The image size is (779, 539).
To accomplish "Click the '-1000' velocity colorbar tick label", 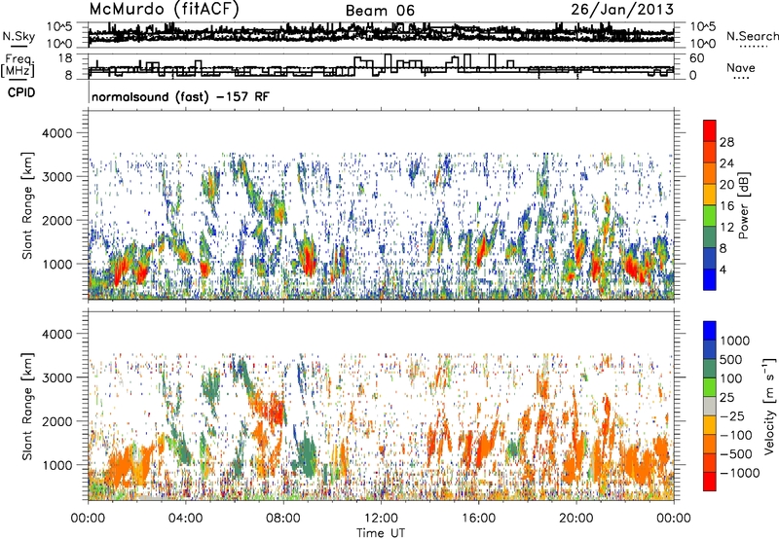I will [x=740, y=473].
